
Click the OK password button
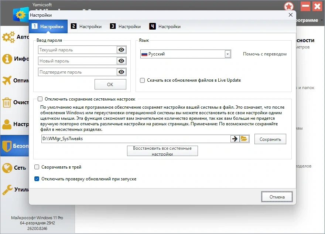point(110,84)
